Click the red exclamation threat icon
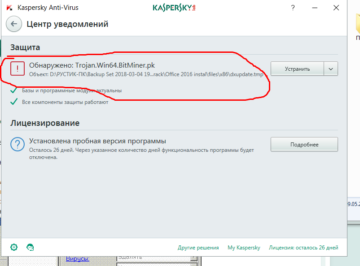The height and width of the screenshot is (266, 360). 18,69
